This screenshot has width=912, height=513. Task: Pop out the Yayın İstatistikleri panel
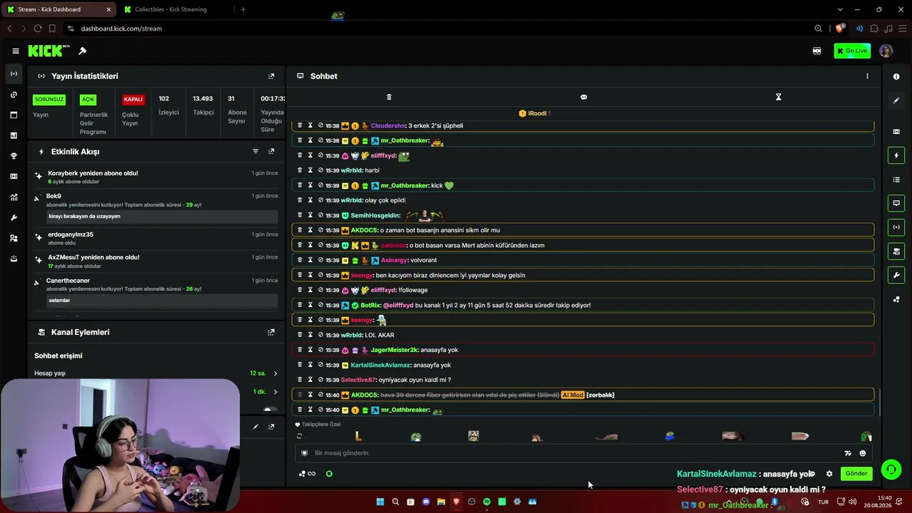pos(271,76)
